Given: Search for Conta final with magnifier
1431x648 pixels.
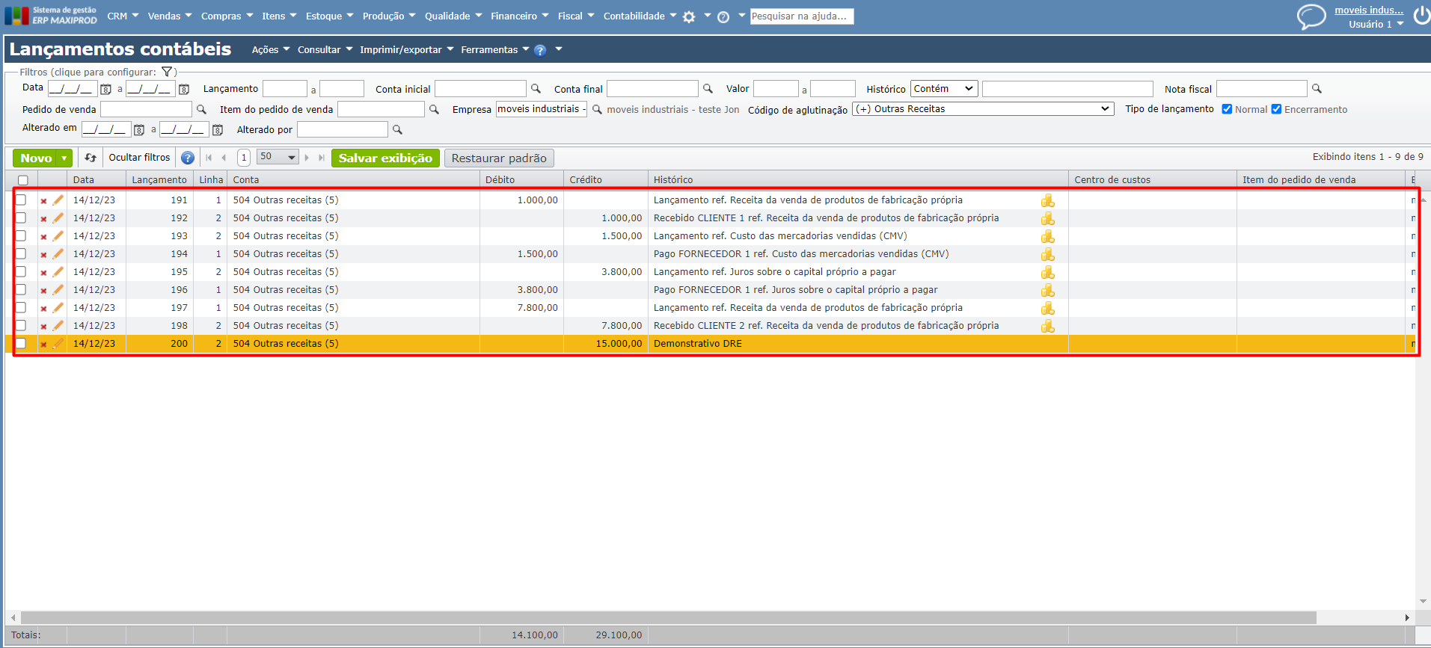Looking at the screenshot, I should pyautogui.click(x=708, y=88).
